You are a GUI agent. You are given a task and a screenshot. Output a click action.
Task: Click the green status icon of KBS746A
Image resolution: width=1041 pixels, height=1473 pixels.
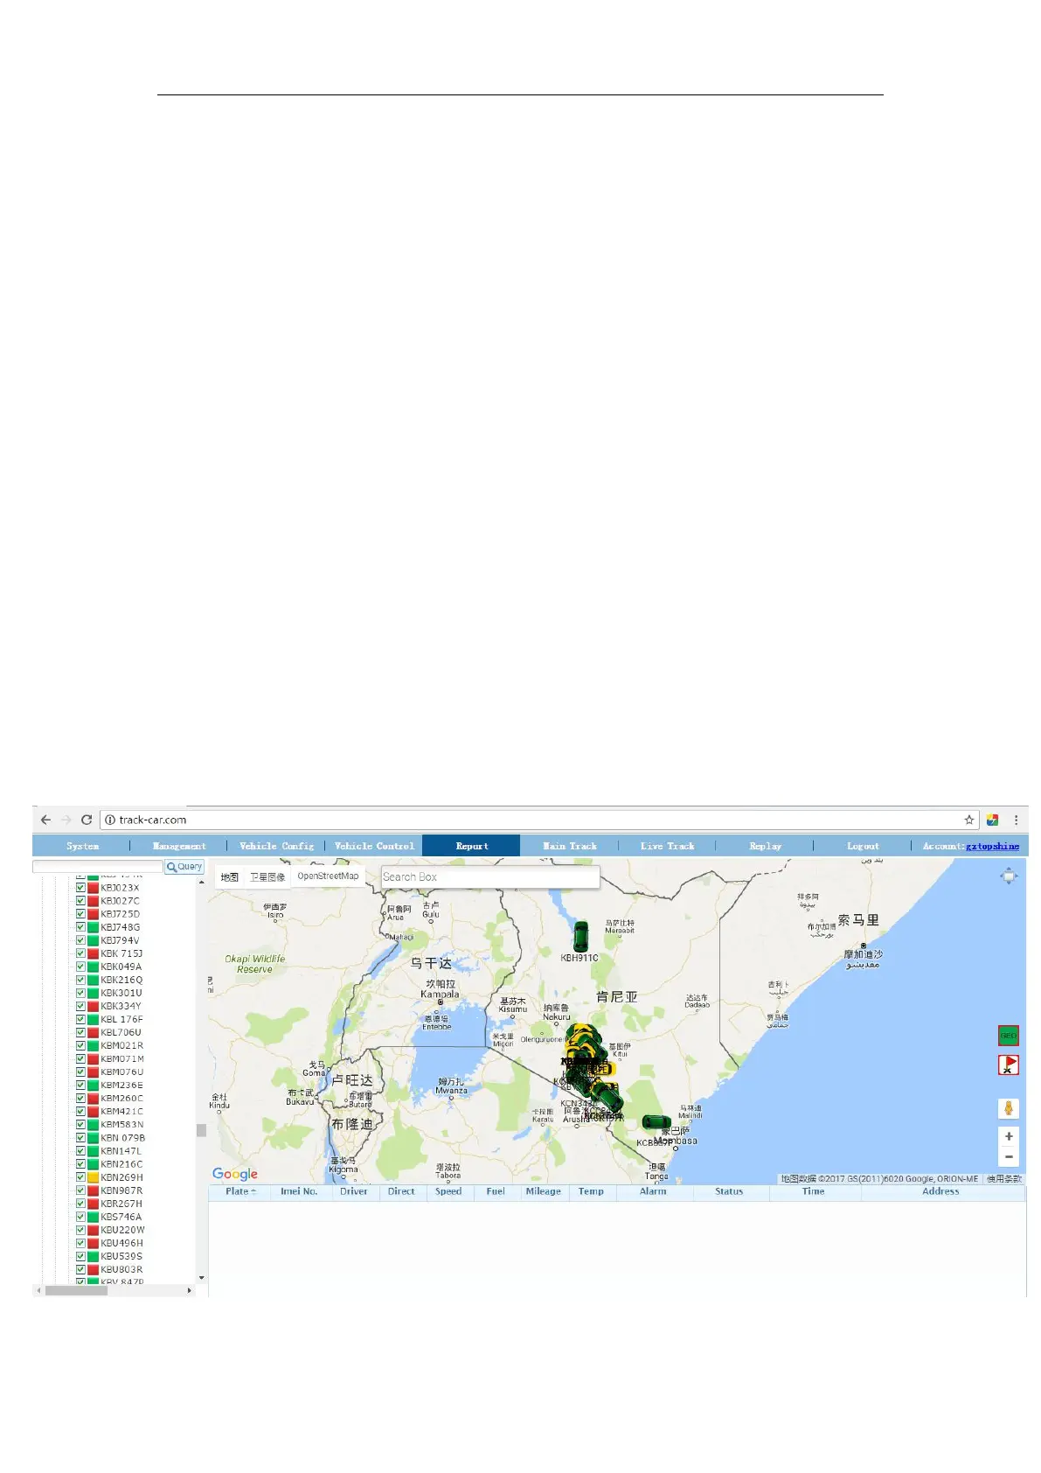(x=93, y=1217)
